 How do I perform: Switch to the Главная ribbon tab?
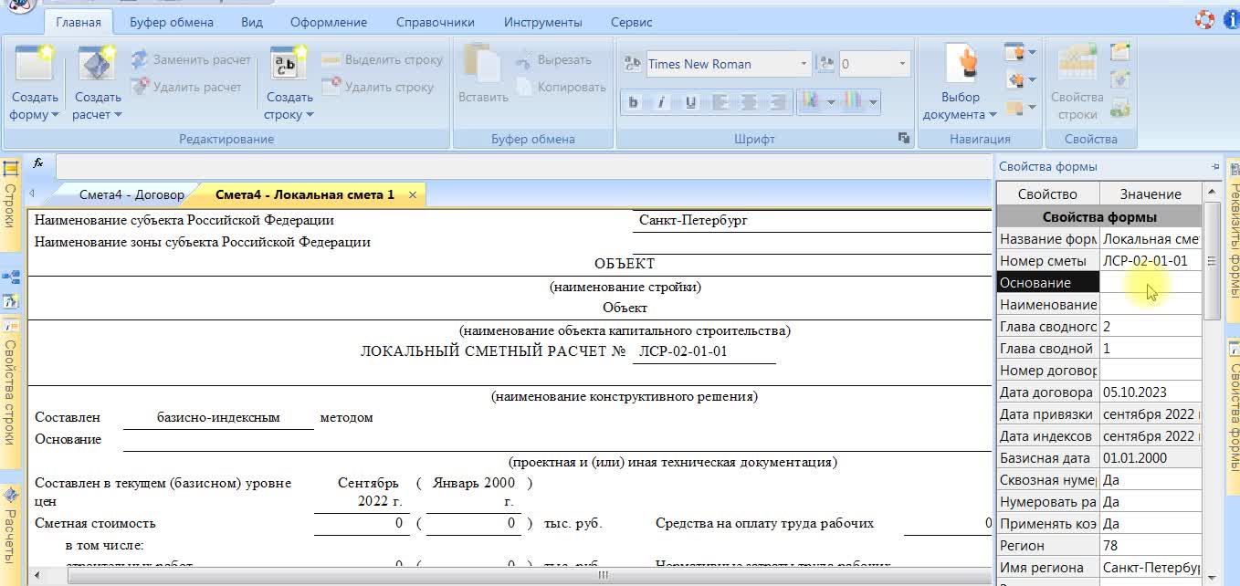tap(79, 22)
